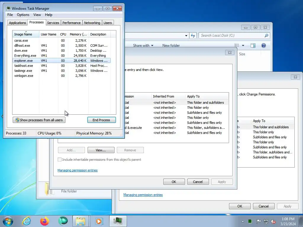Sort processes by Image Name column
Screen dimensions: 303x227
click(x=26, y=34)
